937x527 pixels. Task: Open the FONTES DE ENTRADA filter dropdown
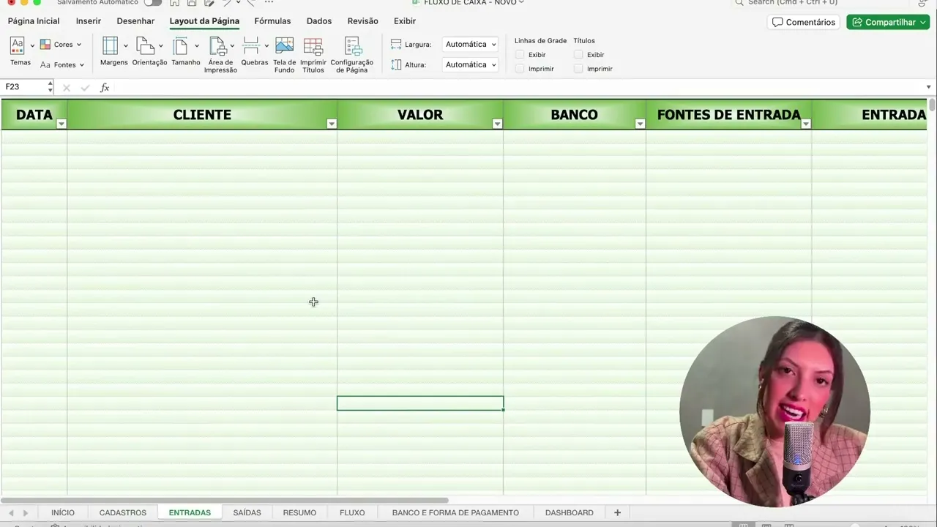tap(806, 124)
